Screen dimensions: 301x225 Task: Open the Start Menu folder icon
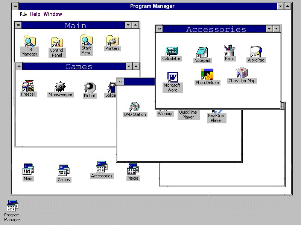[86, 45]
